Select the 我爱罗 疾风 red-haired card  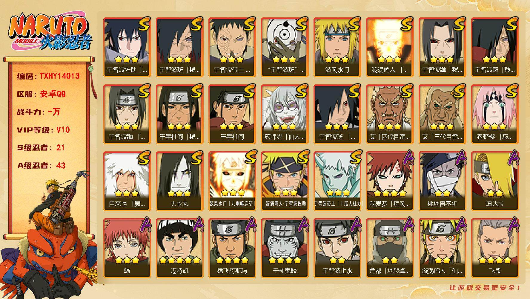pos(390,181)
